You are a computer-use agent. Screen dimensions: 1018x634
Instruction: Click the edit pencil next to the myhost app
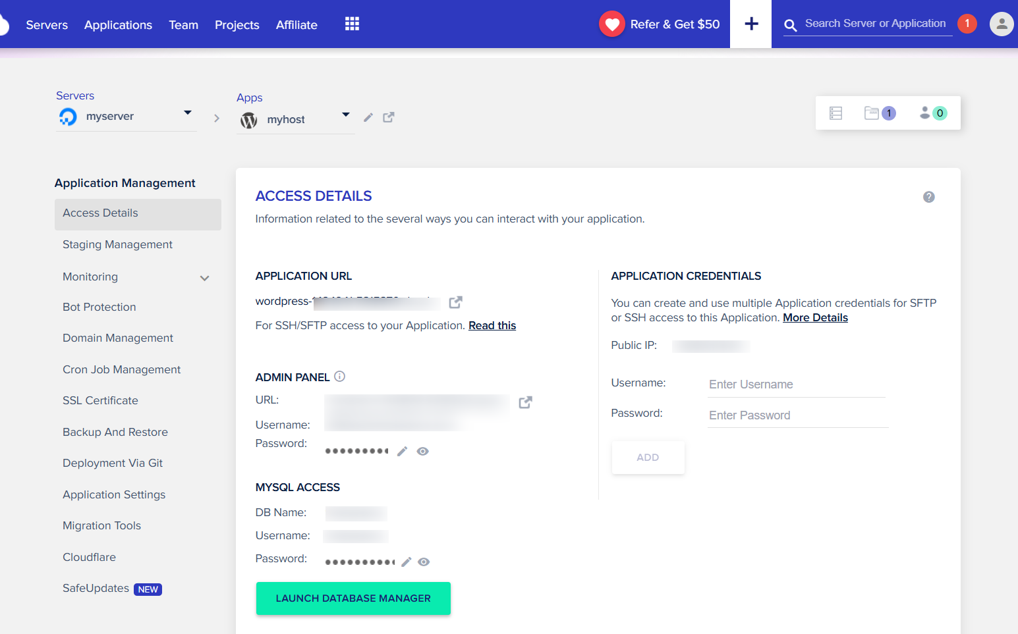tap(368, 117)
